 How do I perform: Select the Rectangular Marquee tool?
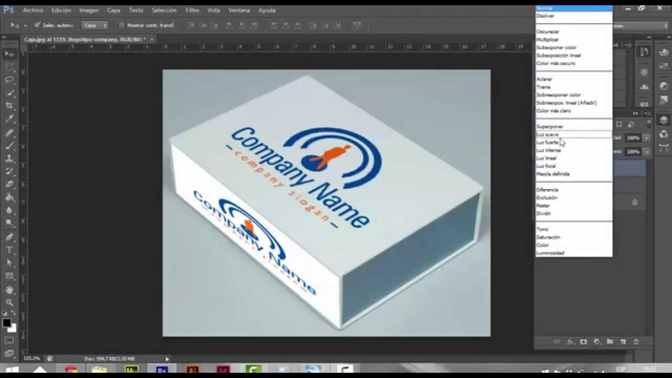pyautogui.click(x=9, y=67)
